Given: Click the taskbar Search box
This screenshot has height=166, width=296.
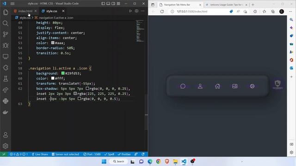Looking at the screenshot, I should pyautogui.click(x=118, y=161).
